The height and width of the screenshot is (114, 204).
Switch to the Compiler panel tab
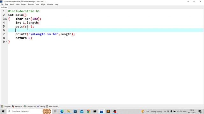(x=6, y=106)
